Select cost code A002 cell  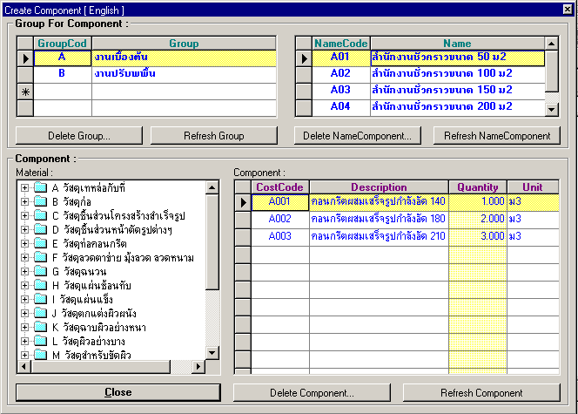280,219
